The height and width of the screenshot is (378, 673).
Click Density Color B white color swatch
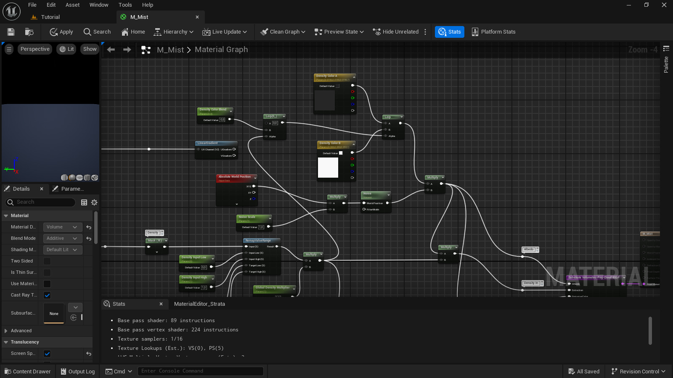click(328, 168)
